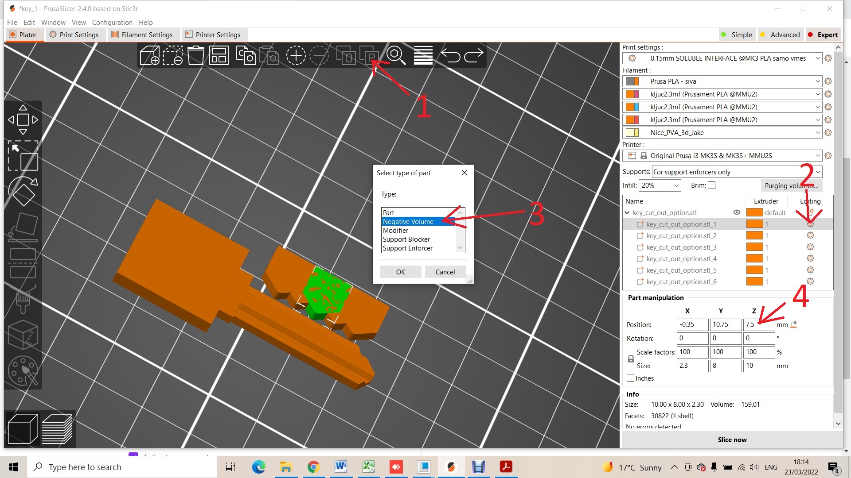The height and width of the screenshot is (478, 851).
Task: Open the Configuration menu
Action: point(112,22)
